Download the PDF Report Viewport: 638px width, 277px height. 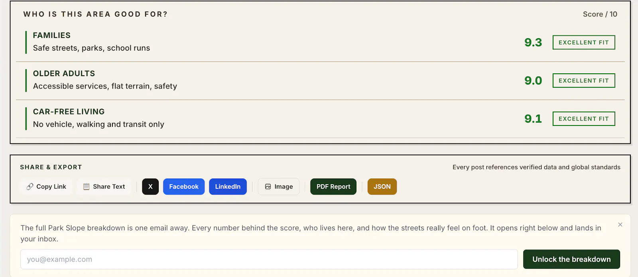coord(333,187)
